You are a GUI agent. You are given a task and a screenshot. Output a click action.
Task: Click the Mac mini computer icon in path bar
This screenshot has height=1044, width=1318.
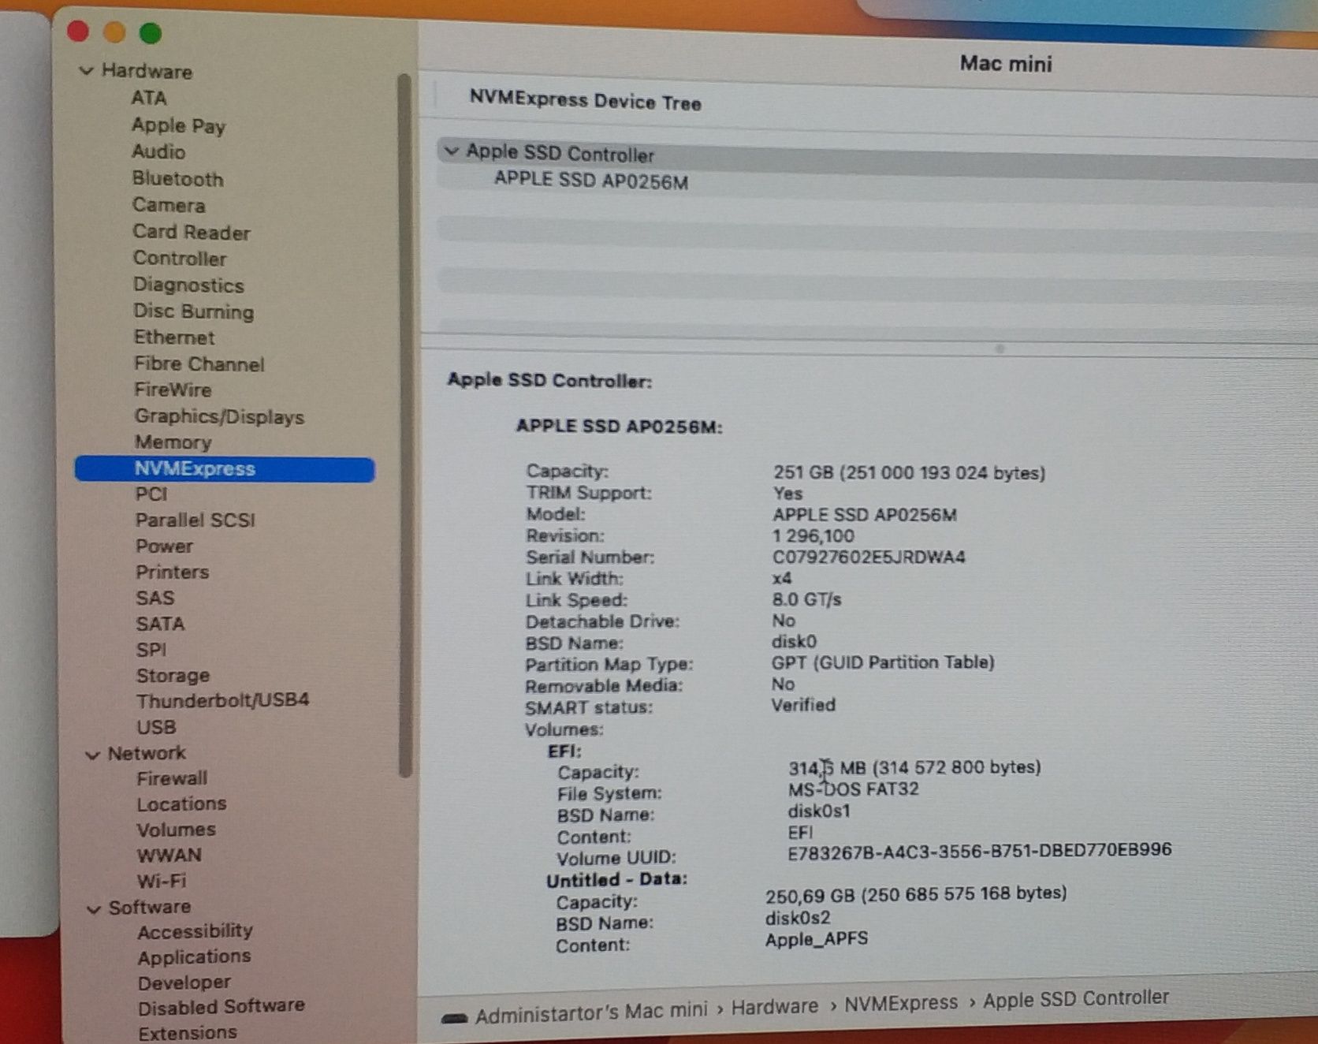455,1018
